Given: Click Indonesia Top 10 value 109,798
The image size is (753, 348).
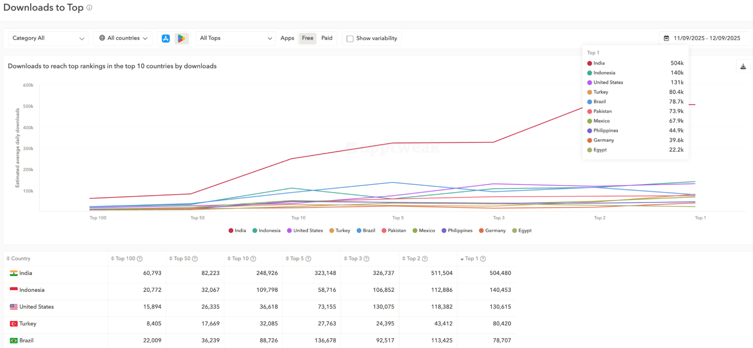Looking at the screenshot, I should (x=267, y=290).
